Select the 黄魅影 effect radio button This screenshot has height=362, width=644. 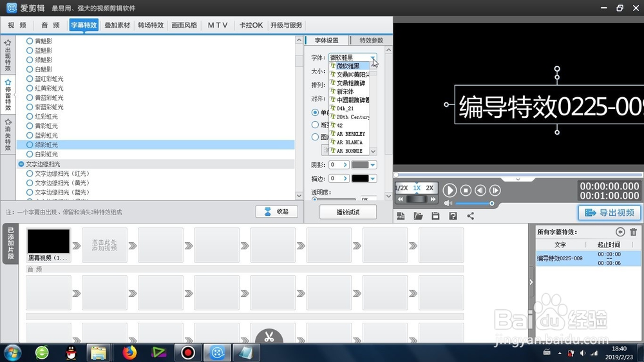point(30,41)
